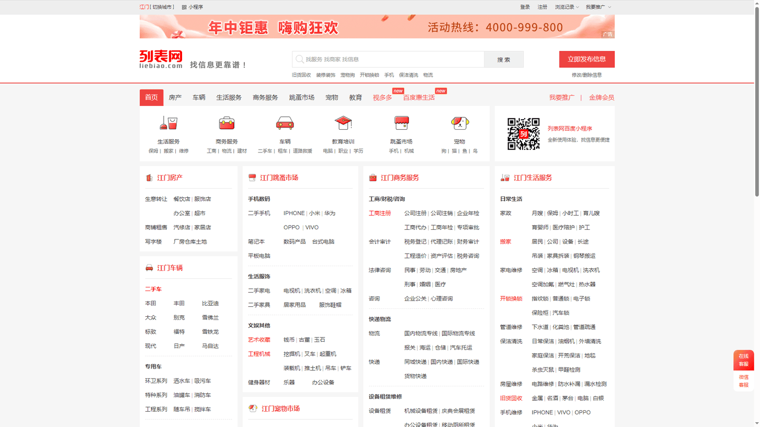Open the 列表网百度小程序 QR code

[x=524, y=134]
